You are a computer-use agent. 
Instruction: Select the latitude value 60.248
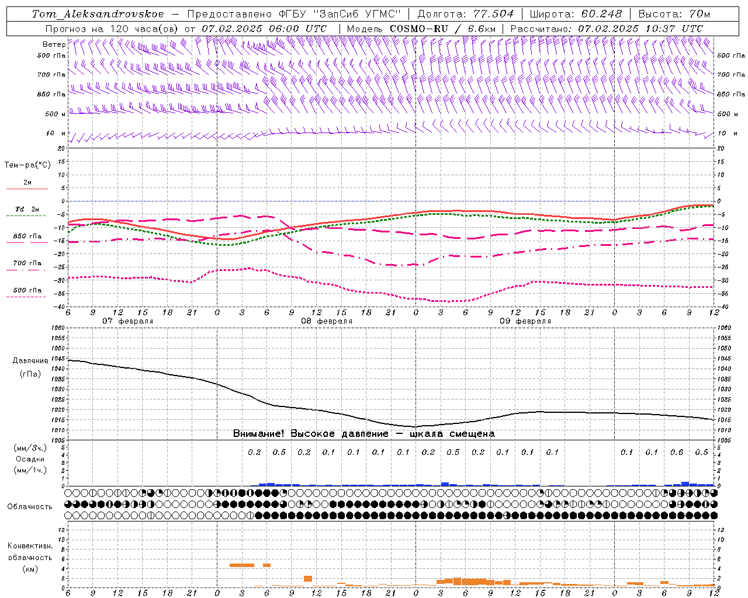(601, 14)
